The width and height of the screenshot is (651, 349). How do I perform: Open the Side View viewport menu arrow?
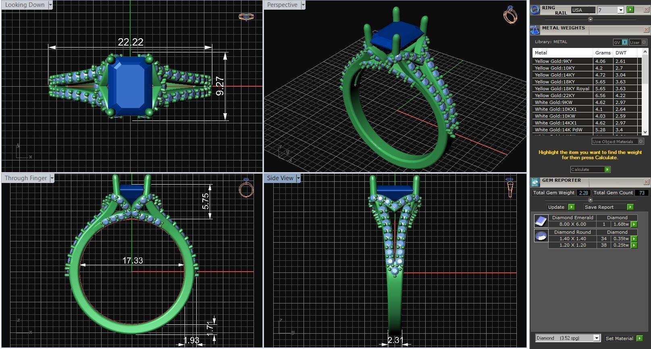pyautogui.click(x=298, y=178)
